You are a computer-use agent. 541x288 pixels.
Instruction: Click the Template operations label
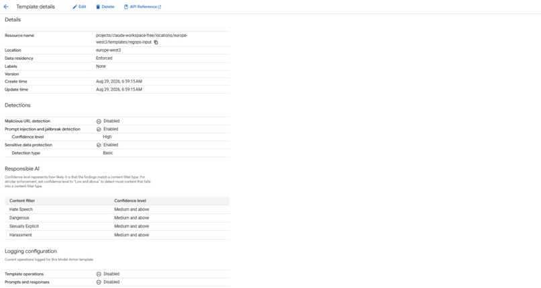point(24,274)
